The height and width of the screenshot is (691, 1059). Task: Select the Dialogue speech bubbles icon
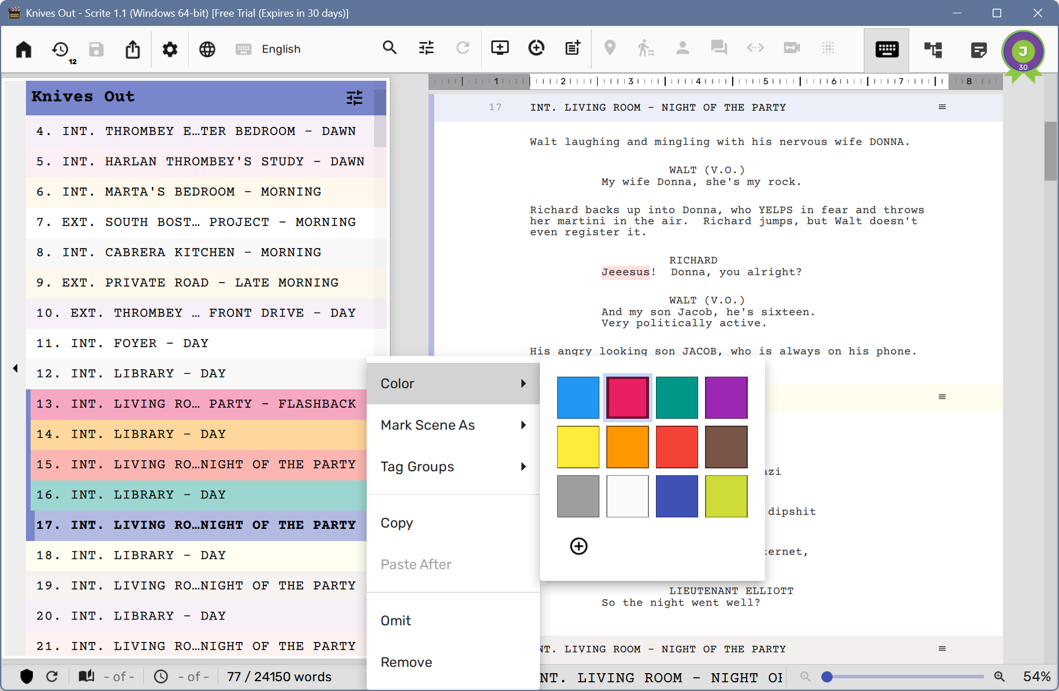pyautogui.click(x=719, y=48)
